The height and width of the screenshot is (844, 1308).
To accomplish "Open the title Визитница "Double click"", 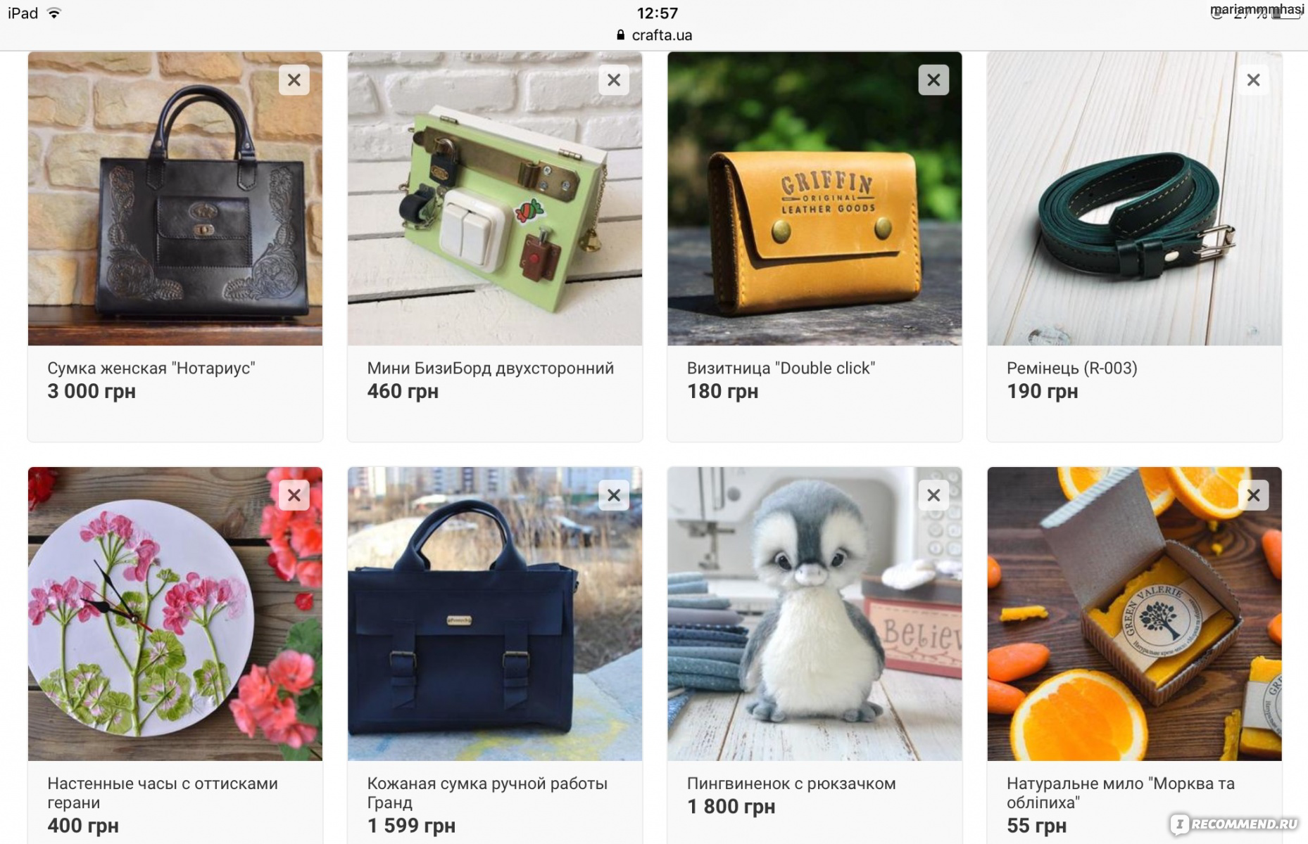I will pyautogui.click(x=781, y=368).
